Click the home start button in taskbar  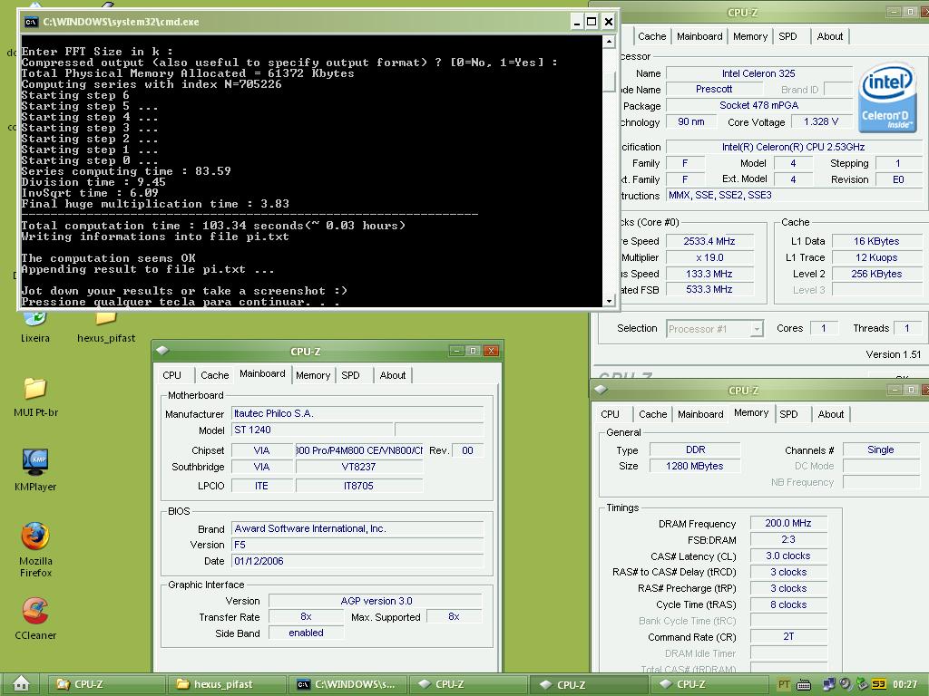tap(21, 684)
